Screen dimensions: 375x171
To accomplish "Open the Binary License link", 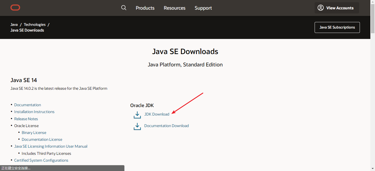I will [x=34, y=133].
